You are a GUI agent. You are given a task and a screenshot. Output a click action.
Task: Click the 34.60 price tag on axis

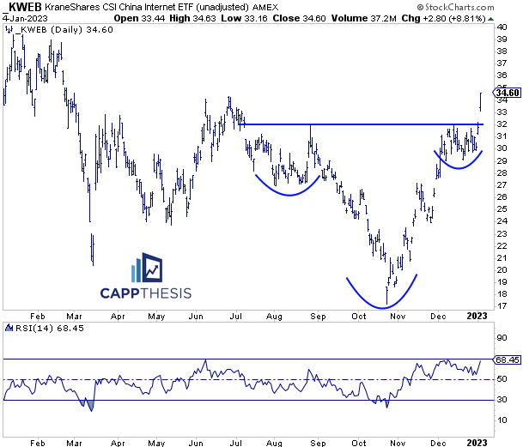coord(507,93)
